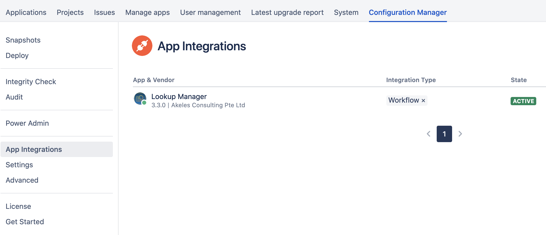Screen dimensions: 546x235
Task: Click the Lookup Manager app icon
Action: coord(140,99)
